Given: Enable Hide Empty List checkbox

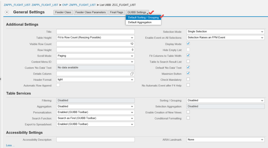Looking at the screenshot, I should pos(188,50).
